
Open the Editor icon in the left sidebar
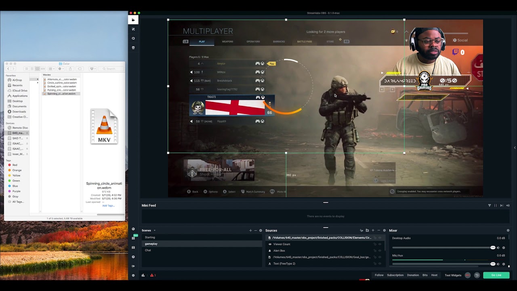(x=133, y=19)
